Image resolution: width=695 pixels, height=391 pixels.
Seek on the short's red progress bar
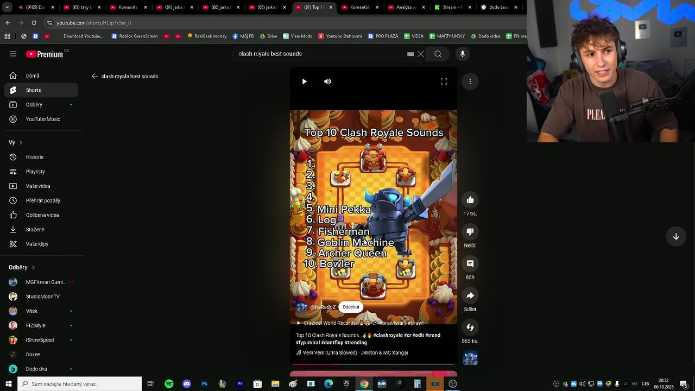point(374,364)
